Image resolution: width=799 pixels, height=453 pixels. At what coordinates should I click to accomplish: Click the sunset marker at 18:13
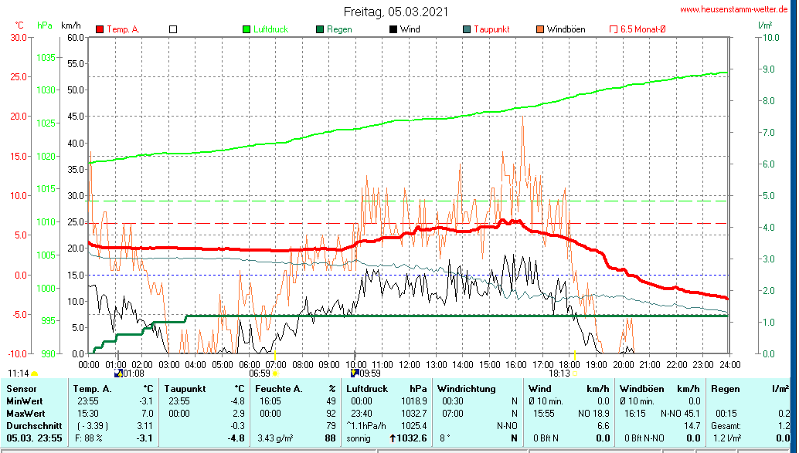575,374
